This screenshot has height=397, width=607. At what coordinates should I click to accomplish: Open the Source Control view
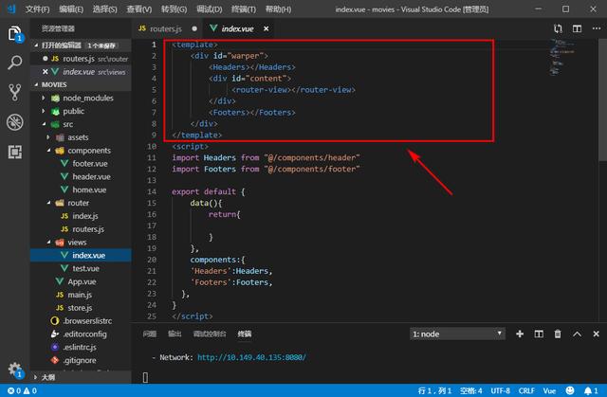(15, 93)
